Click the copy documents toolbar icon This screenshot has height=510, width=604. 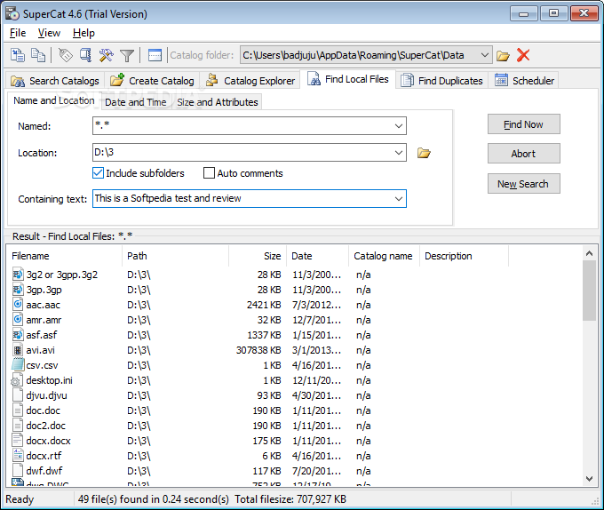click(37, 55)
